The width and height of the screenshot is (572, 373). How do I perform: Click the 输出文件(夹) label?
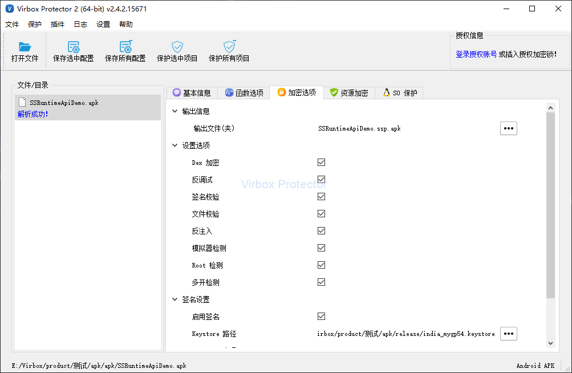(x=214, y=128)
